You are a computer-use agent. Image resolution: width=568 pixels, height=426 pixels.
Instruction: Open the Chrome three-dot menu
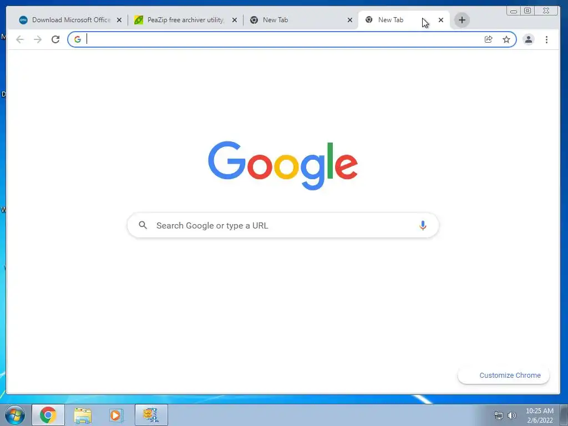546,39
